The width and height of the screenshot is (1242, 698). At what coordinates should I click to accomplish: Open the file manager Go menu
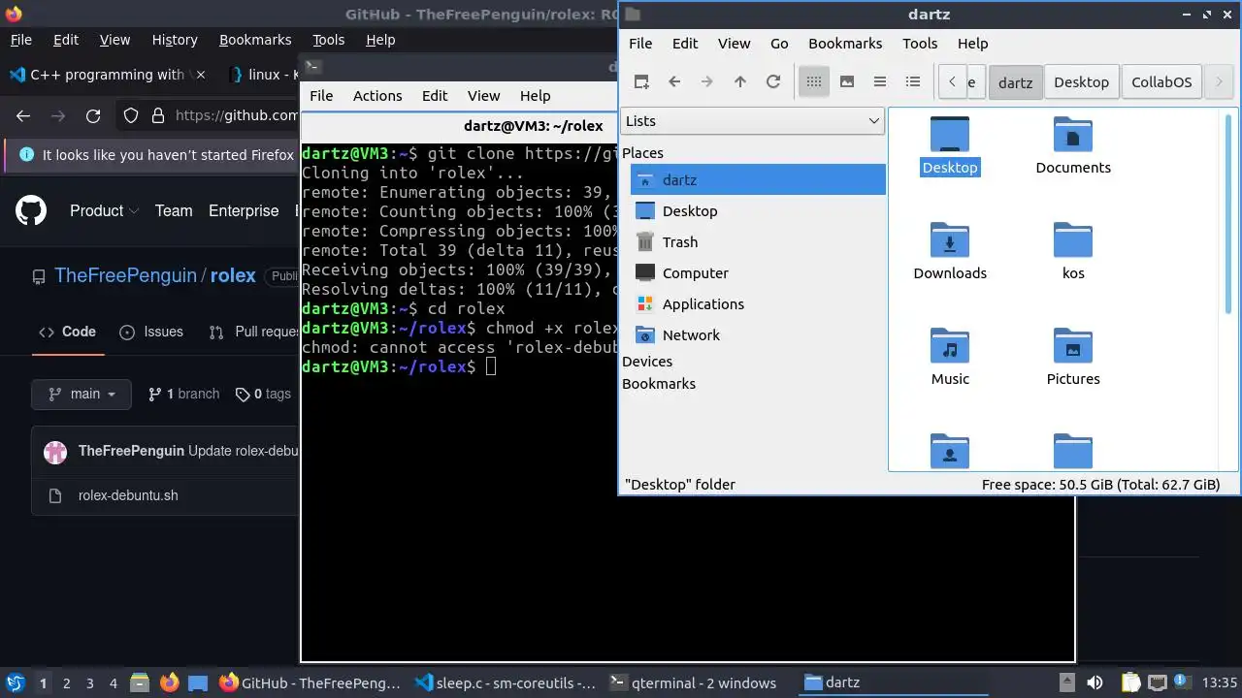coord(779,44)
